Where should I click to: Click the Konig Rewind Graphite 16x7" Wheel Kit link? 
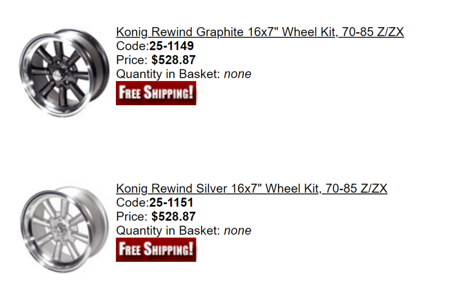[x=260, y=32]
